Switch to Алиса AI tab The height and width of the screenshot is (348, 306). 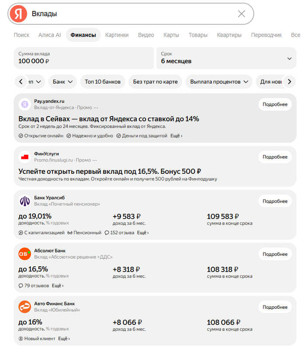(49, 35)
